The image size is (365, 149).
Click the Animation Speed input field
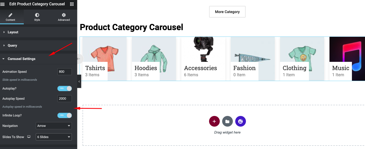65,72
